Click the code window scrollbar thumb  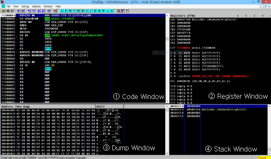[x=167, y=39]
